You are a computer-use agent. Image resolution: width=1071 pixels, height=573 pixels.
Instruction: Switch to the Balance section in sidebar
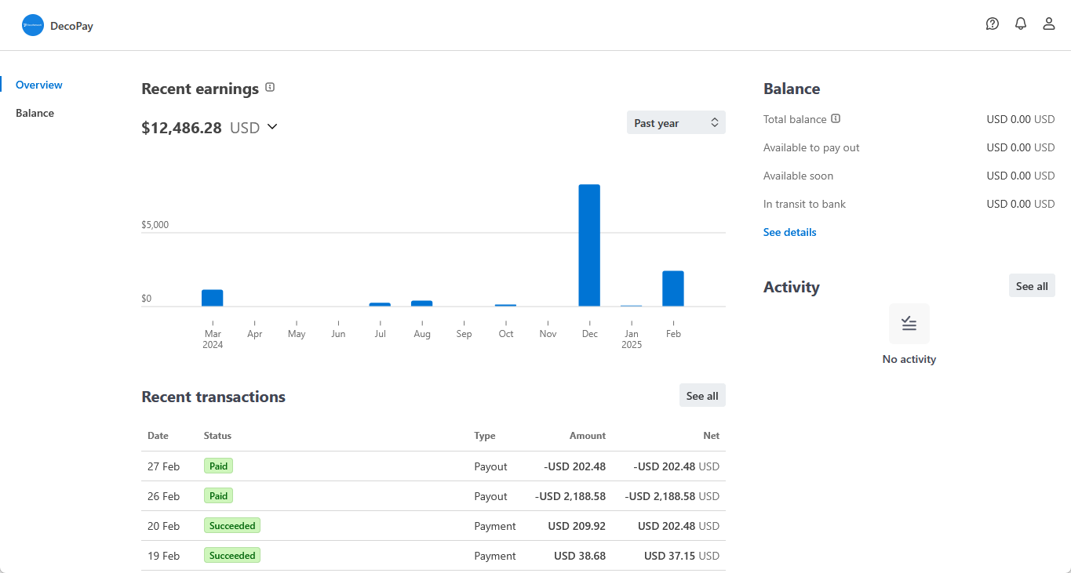tap(35, 112)
